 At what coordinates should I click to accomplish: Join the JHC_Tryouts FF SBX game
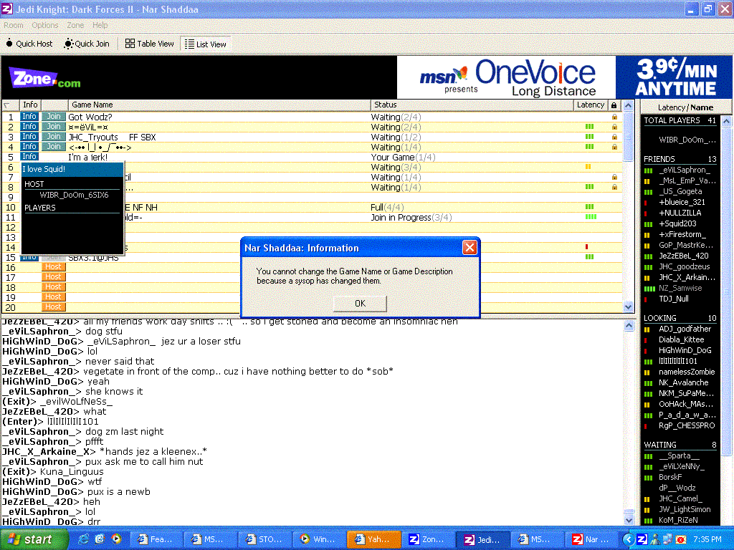click(x=53, y=137)
